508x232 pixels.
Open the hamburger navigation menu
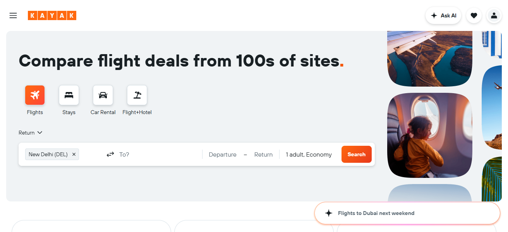(13, 15)
